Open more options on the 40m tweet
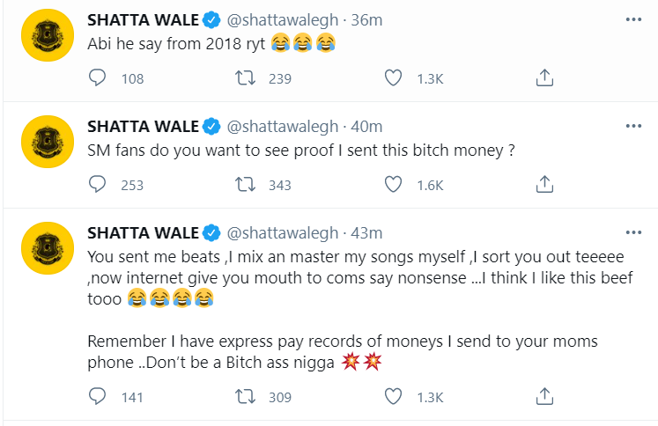This screenshot has width=658, height=426. point(633,127)
